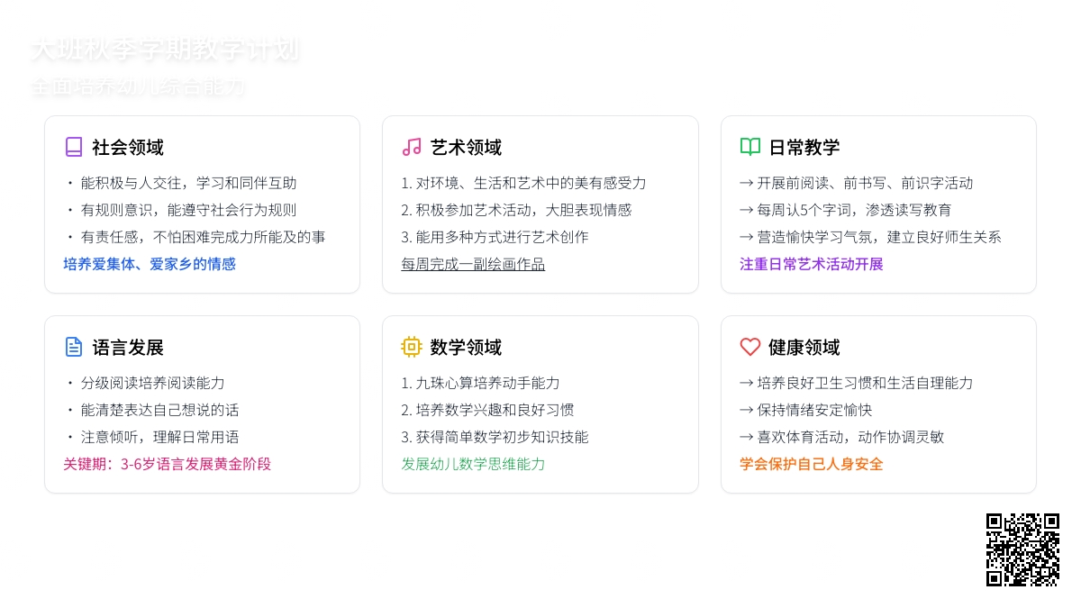
Task: Click the green text 发展幼儿数学思维能力
Action: 473,464
